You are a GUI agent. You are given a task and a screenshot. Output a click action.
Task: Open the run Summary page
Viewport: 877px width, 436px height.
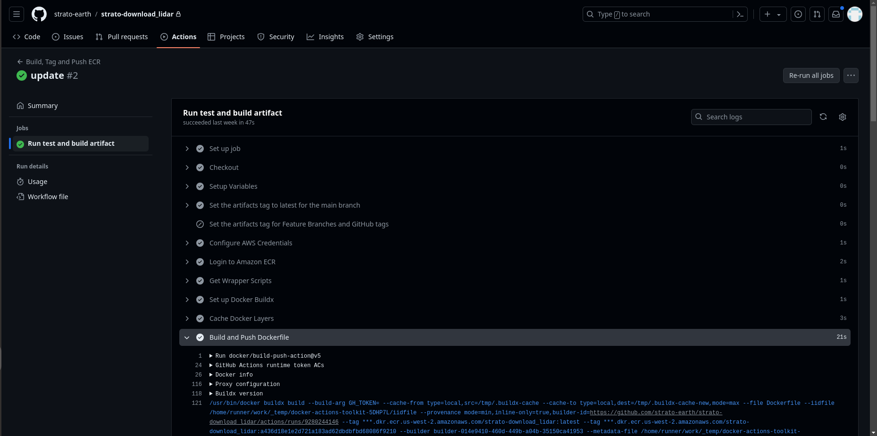tap(81, 106)
